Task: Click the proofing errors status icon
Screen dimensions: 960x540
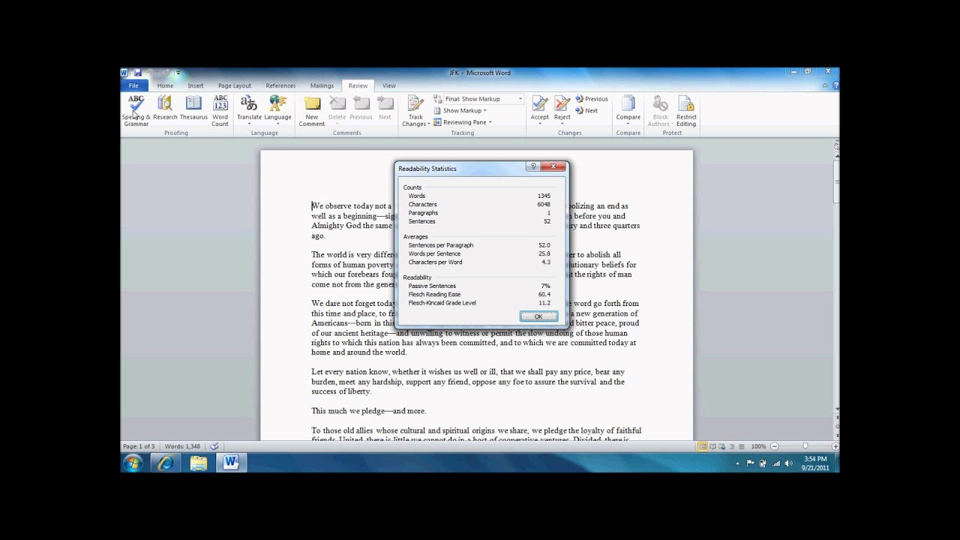Action: point(214,446)
